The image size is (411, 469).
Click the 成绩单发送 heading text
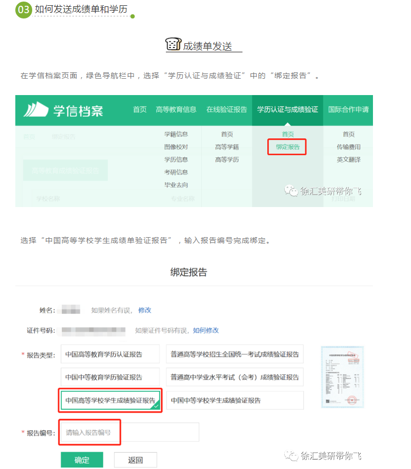[207, 46]
